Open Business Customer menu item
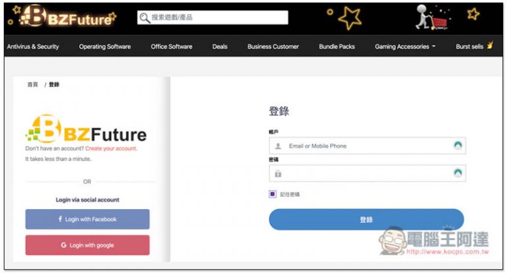This screenshot has height=273, width=507. (273, 47)
